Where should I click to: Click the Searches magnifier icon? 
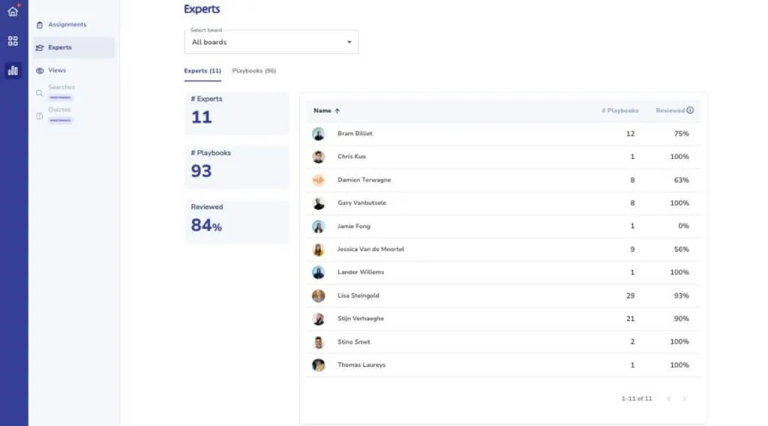coord(39,93)
